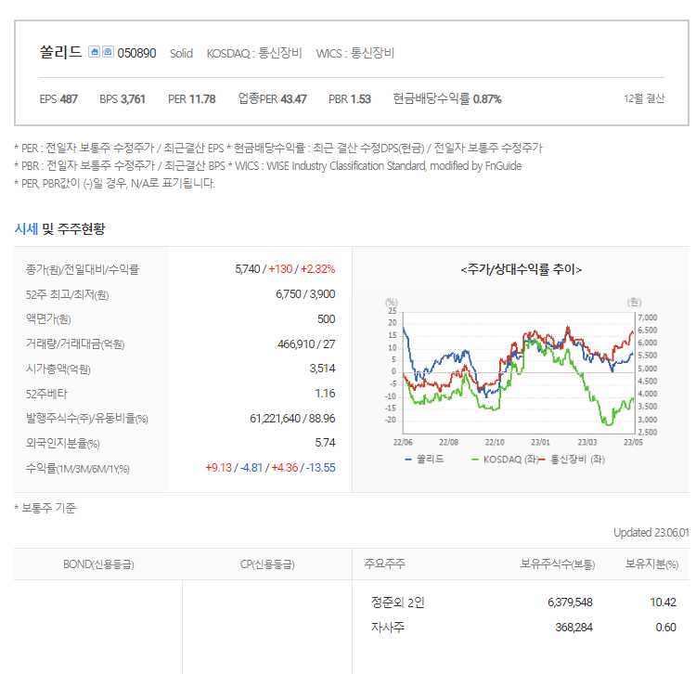Click the EPS 487 value
696x674 pixels.
click(58, 99)
